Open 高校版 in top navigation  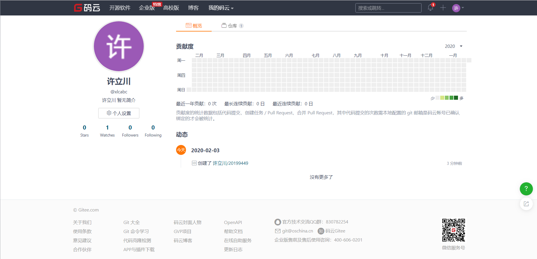(171, 8)
